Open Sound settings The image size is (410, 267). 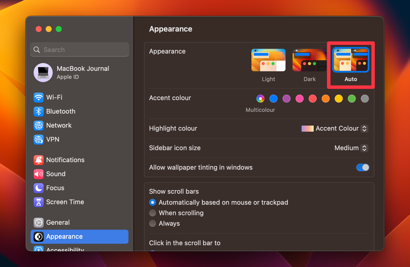click(x=56, y=174)
